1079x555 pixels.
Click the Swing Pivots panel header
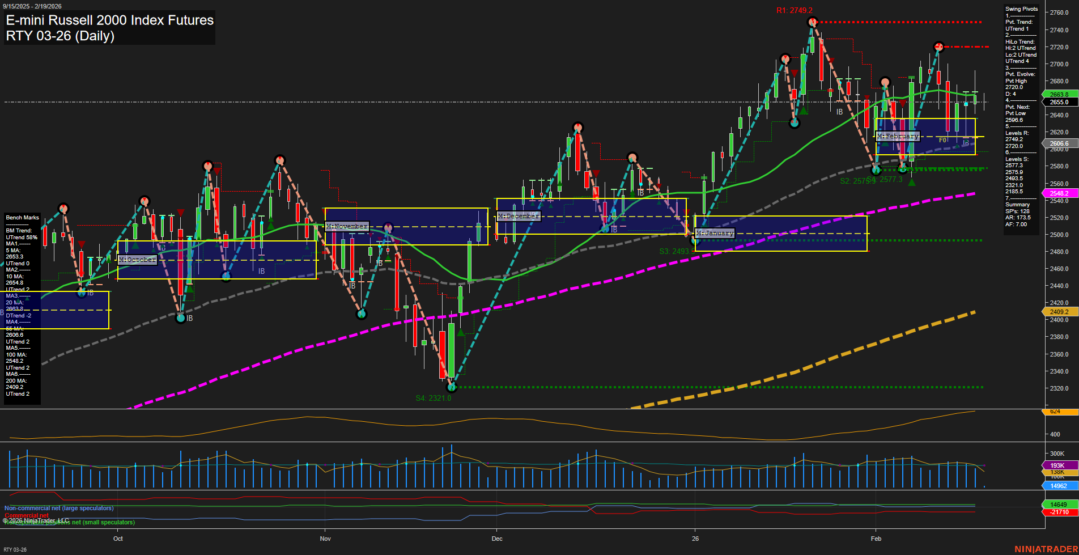pos(1022,9)
